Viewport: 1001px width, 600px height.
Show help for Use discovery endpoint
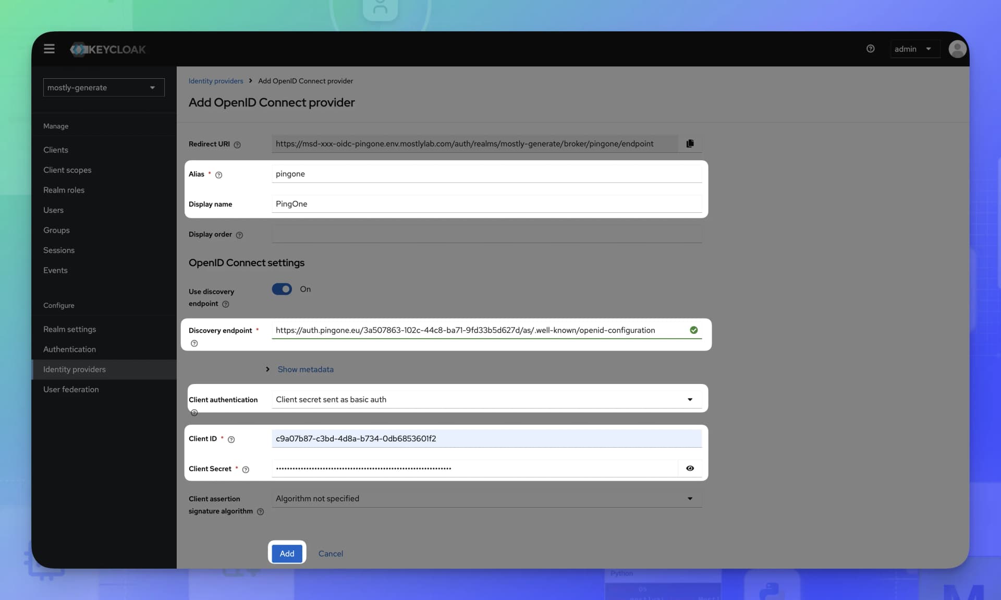[226, 304]
